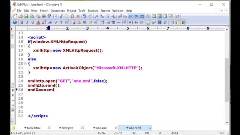Open the Document menu
The image size is (240, 135).
click(58, 11)
